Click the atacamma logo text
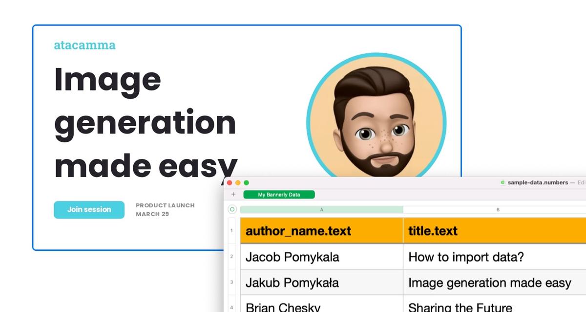The image size is (586, 312). coord(84,45)
